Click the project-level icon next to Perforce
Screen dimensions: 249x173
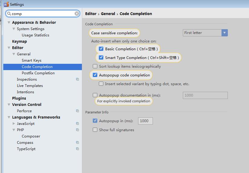[77, 111]
